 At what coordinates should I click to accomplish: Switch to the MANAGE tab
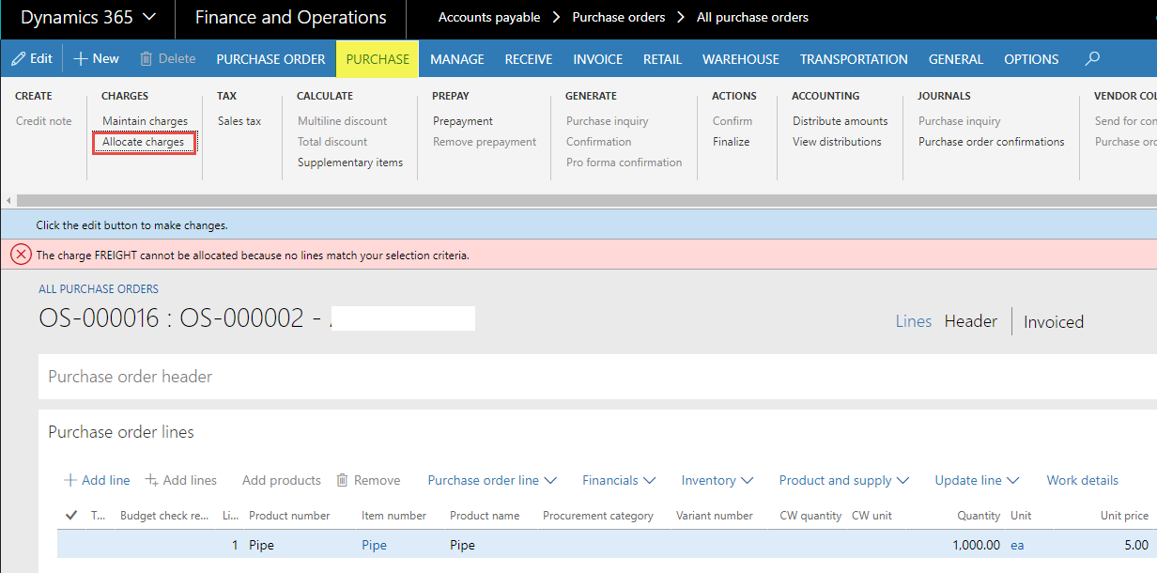(457, 59)
